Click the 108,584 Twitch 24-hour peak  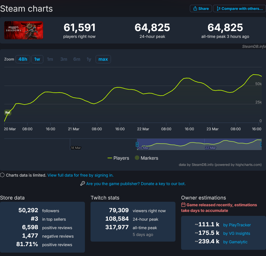(117, 219)
